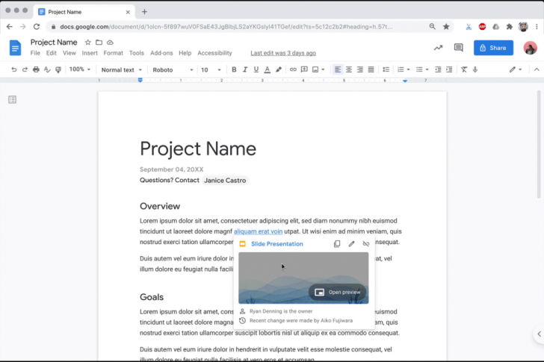Screen dimensions: 544x362
Task: Open the editing mode pencil dropdown
Action: 515,69
